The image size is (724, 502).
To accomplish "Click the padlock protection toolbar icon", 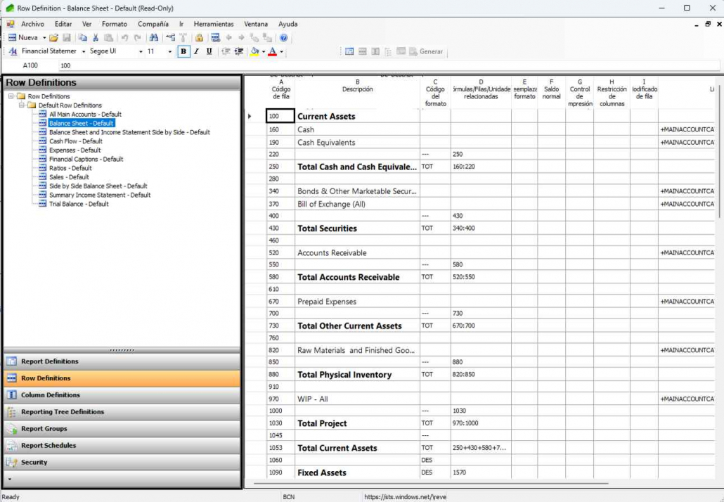I will [x=200, y=37].
